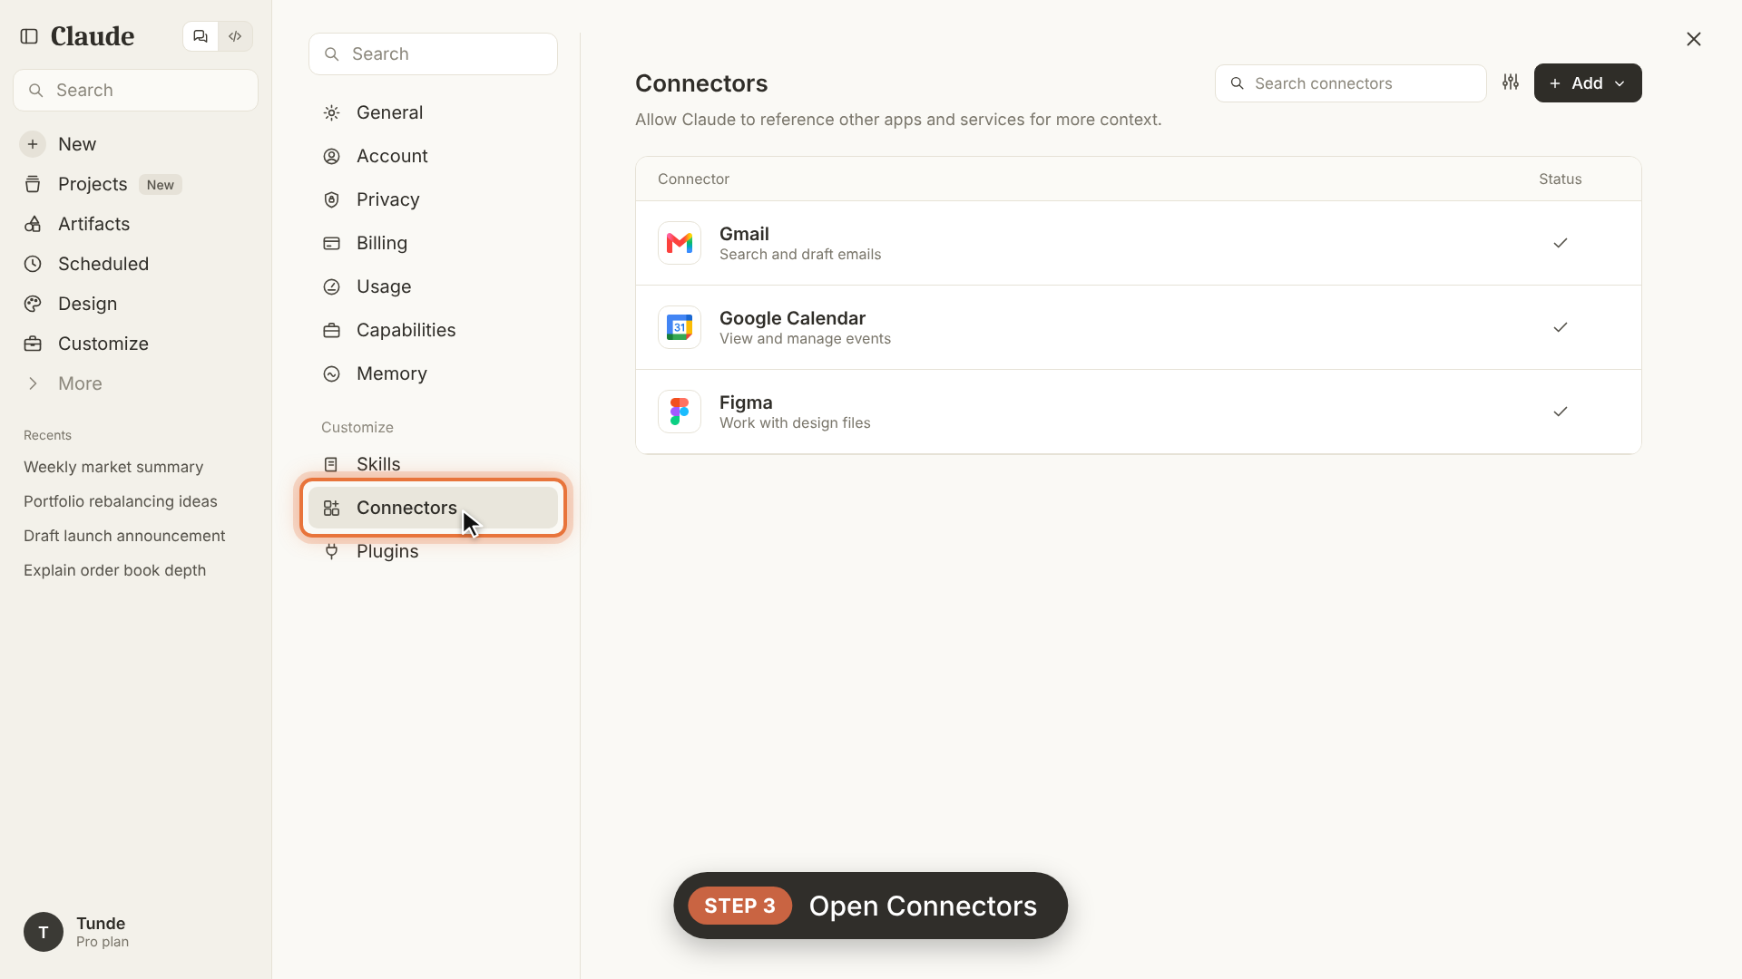1742x979 pixels.
Task: Switch to chat mode icon
Action: click(x=201, y=36)
